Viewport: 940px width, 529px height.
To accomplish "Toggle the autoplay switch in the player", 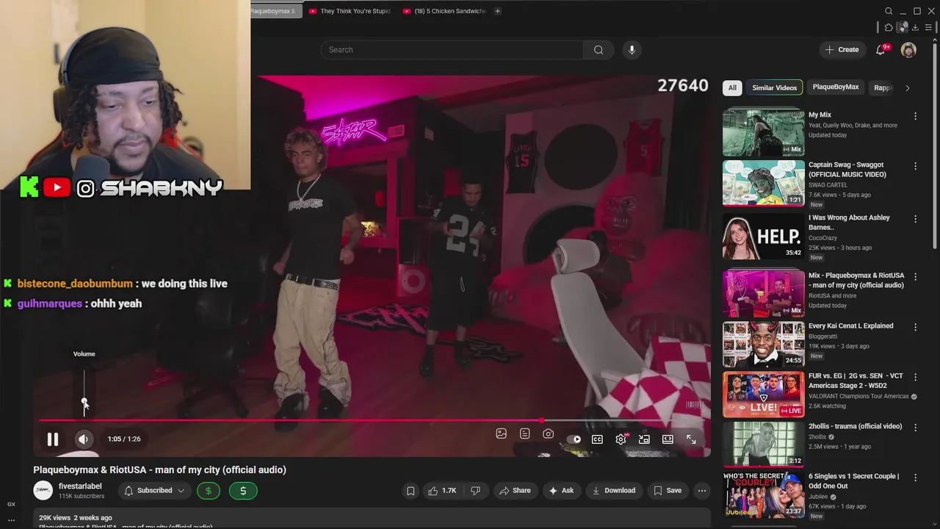I will coord(574,439).
